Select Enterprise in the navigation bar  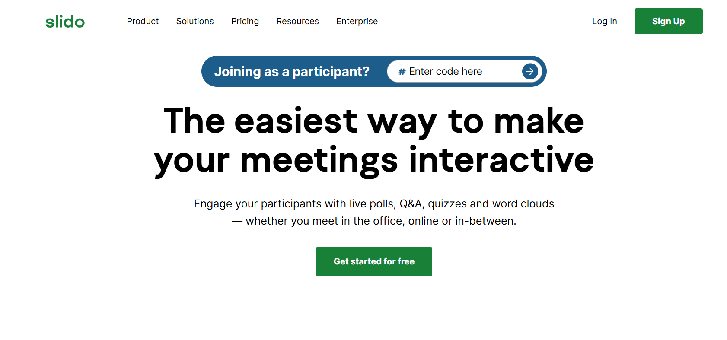coord(357,21)
